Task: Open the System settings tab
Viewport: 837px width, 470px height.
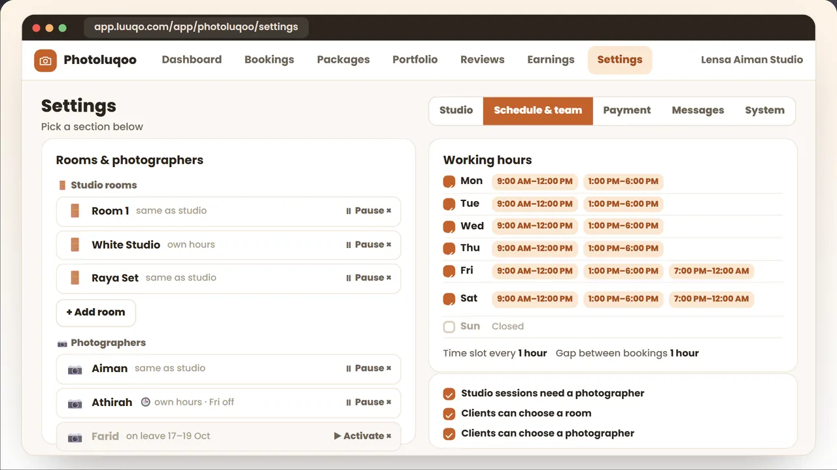Action: pyautogui.click(x=764, y=110)
